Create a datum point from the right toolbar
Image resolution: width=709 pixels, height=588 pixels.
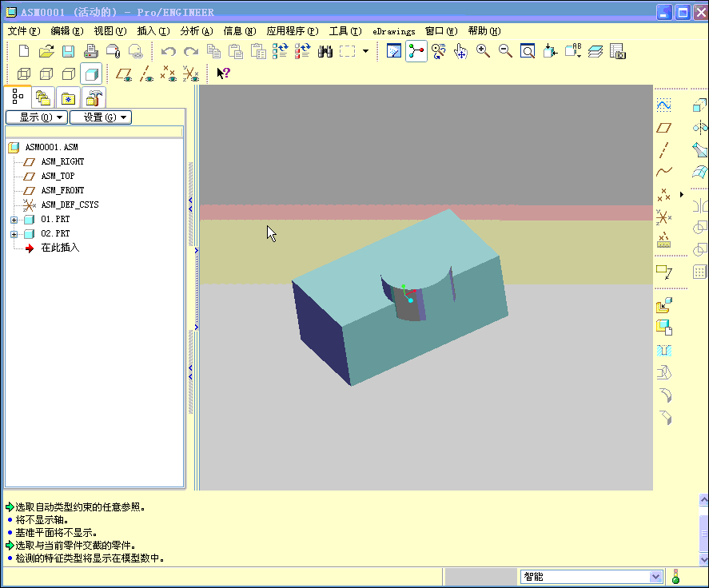pyautogui.click(x=663, y=195)
